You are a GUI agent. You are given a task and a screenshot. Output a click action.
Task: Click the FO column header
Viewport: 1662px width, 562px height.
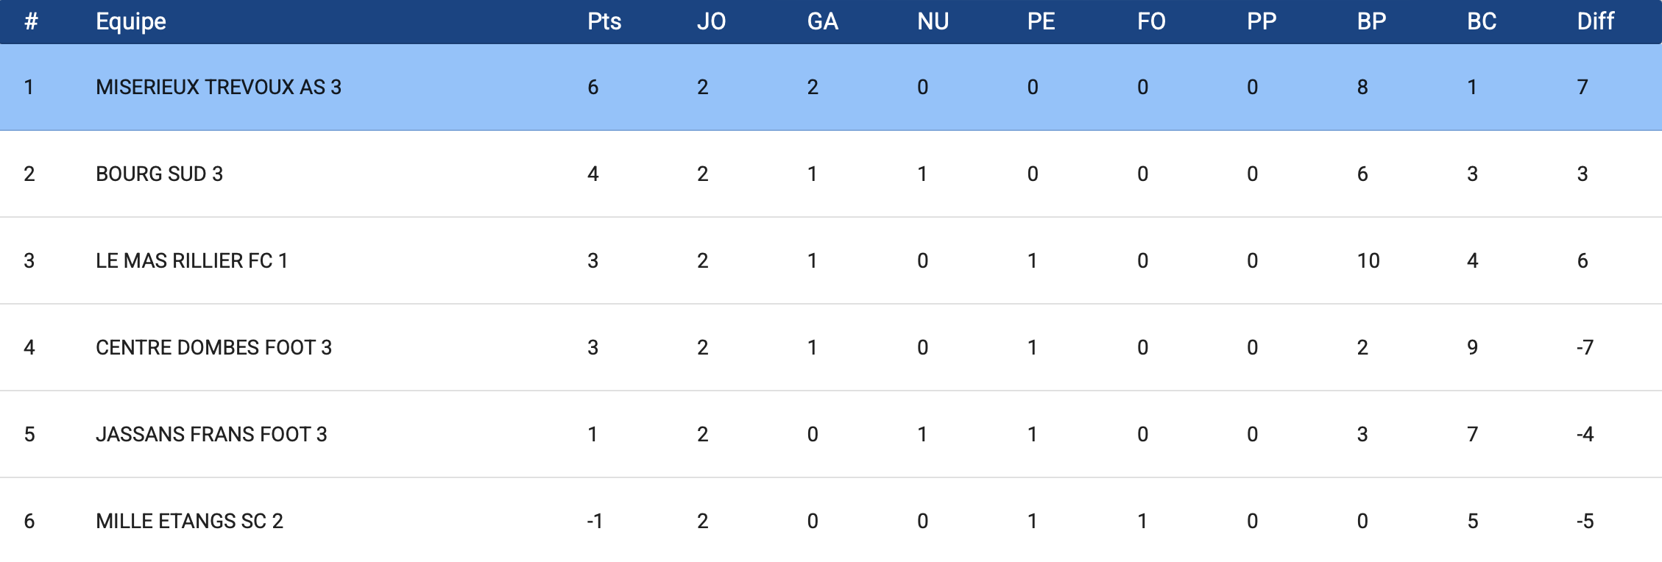click(1151, 21)
